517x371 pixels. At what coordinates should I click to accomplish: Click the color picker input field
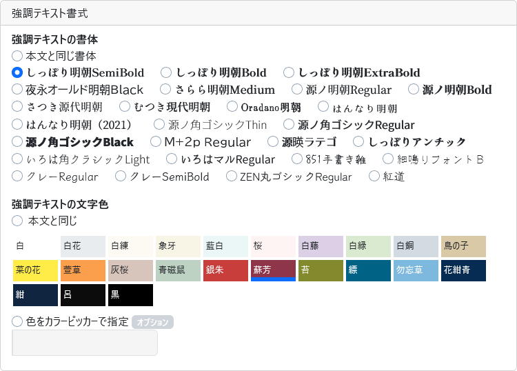pos(85,343)
